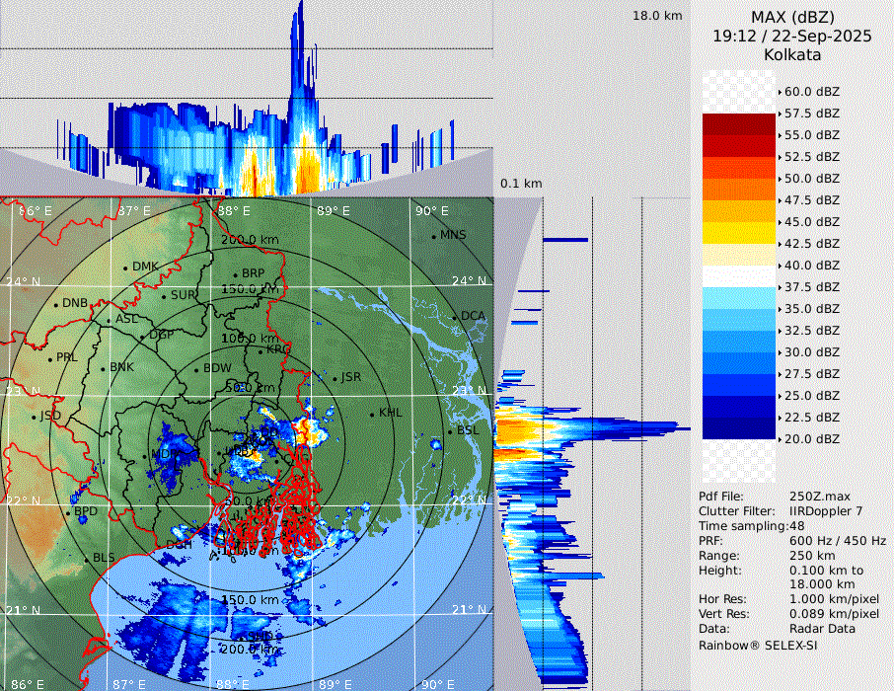
Task: Click the MNS station marker on map
Action: click(433, 236)
